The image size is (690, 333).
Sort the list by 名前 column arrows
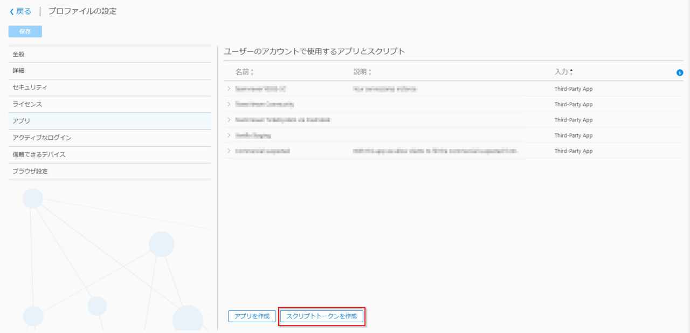[252, 72]
